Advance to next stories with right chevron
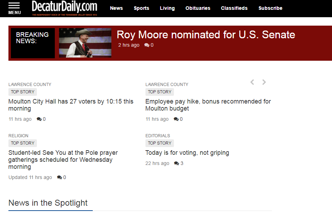 tap(264, 82)
